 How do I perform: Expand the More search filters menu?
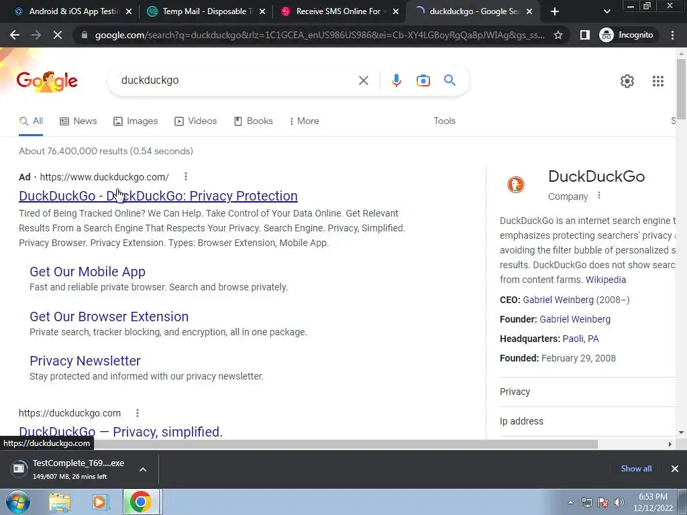click(304, 121)
